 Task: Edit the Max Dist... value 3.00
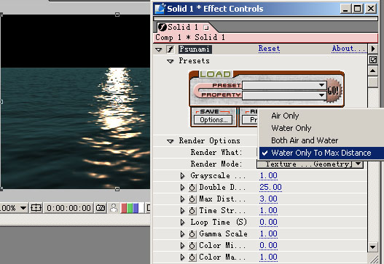point(268,199)
